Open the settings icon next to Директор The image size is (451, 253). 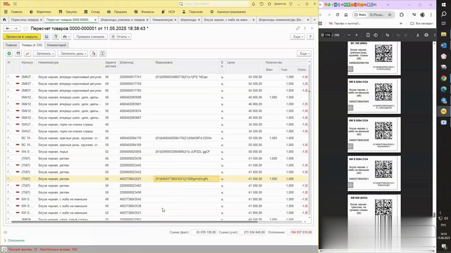291,4
